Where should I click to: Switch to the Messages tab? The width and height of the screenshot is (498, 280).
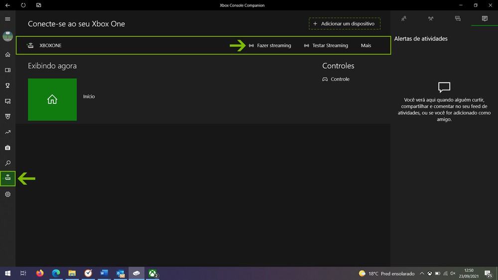[458, 19]
